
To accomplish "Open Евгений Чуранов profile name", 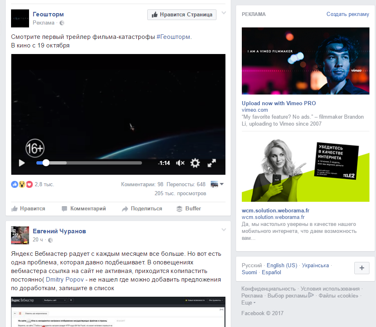I will coord(59,231).
